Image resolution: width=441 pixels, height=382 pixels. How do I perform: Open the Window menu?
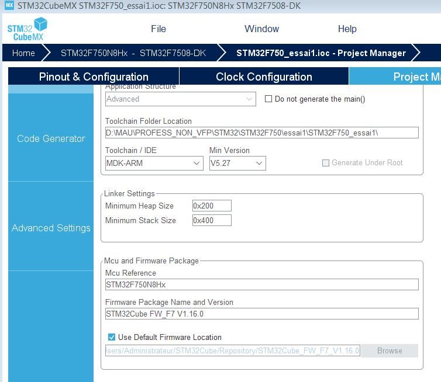[261, 29]
